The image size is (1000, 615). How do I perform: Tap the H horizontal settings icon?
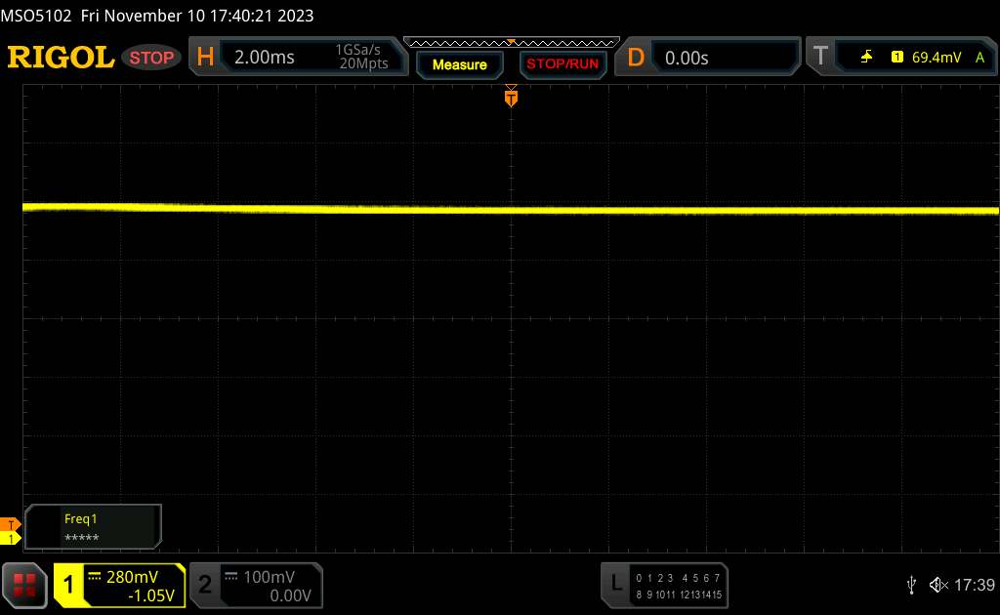pyautogui.click(x=204, y=58)
